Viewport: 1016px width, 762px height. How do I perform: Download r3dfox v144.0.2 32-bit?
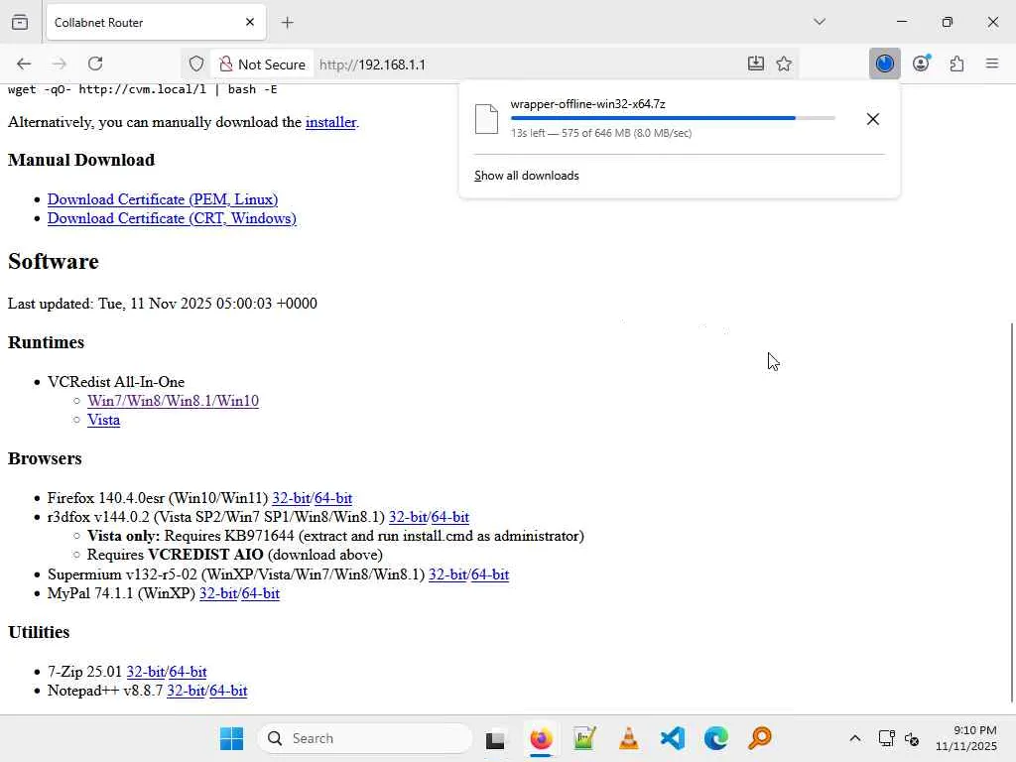point(408,517)
